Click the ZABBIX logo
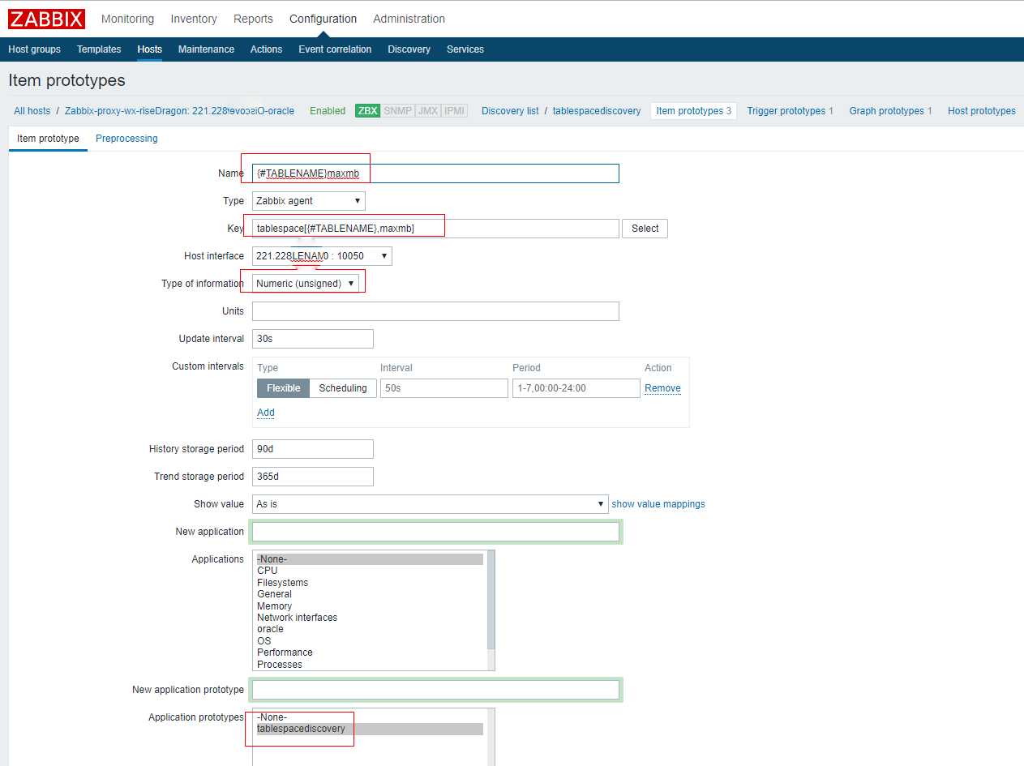The width and height of the screenshot is (1024, 766). coord(47,19)
